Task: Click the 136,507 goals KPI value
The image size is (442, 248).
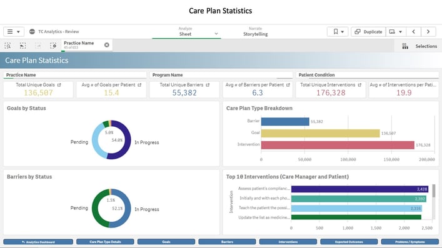Action: point(38,92)
